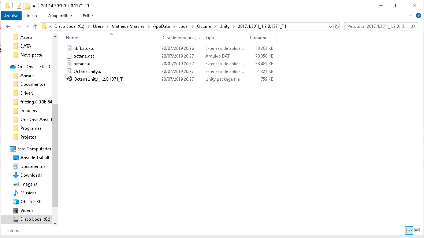Click the search magnifier icon
This screenshot has height=238, width=424.
tap(413, 26)
